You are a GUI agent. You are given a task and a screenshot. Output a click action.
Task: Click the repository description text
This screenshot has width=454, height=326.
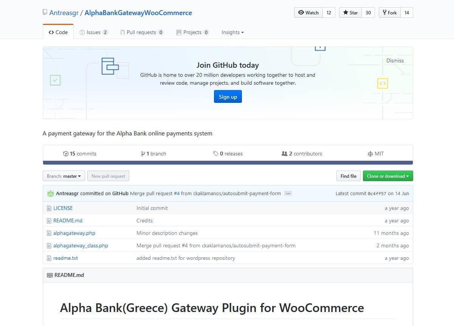point(127,133)
